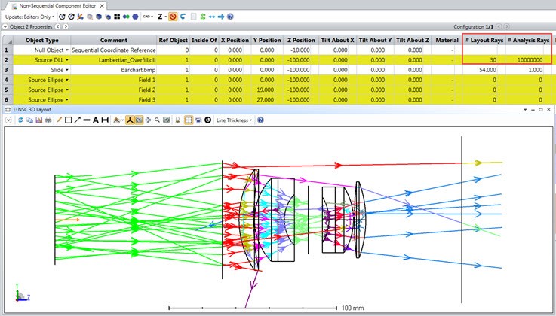
Task: Open Source DLL type dropdown in row 2
Action: (66, 60)
